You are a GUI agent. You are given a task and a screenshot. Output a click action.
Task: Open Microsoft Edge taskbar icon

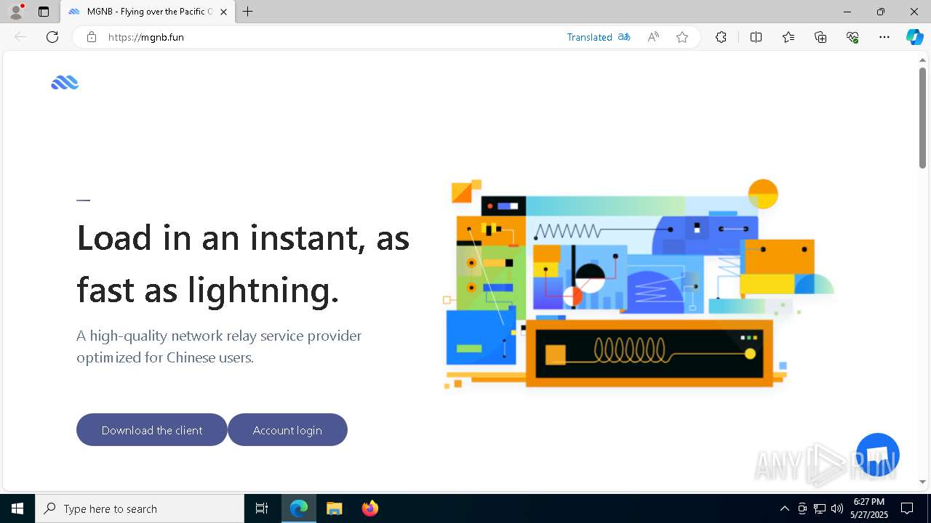(299, 508)
